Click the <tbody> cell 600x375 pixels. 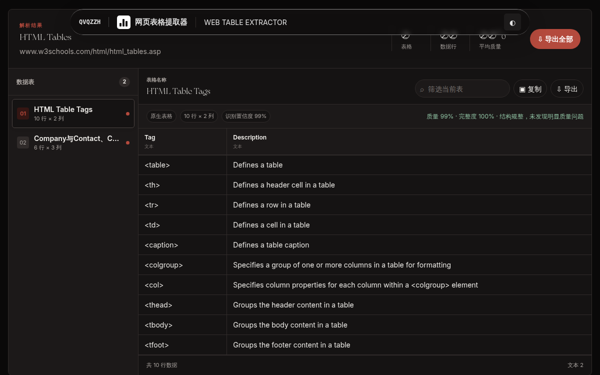point(182,325)
